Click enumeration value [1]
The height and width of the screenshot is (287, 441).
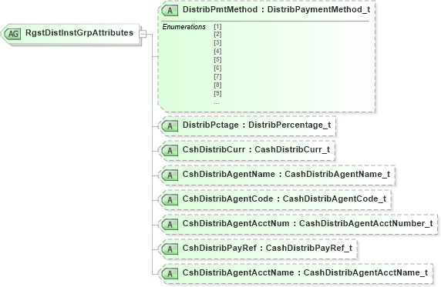[x=217, y=26]
